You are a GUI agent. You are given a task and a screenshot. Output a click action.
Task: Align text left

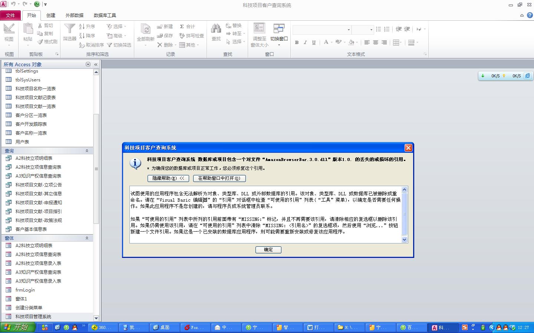(x=367, y=43)
